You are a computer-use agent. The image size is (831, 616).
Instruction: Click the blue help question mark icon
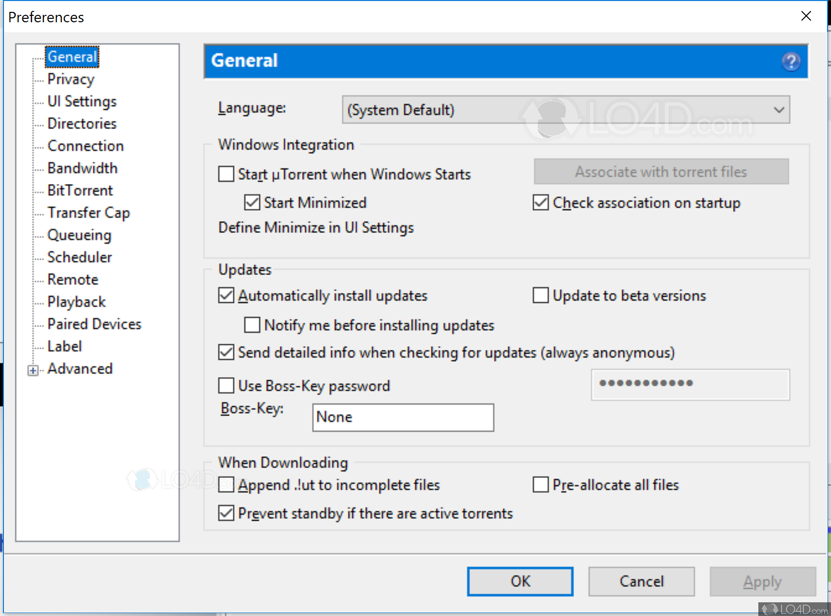[x=791, y=61]
